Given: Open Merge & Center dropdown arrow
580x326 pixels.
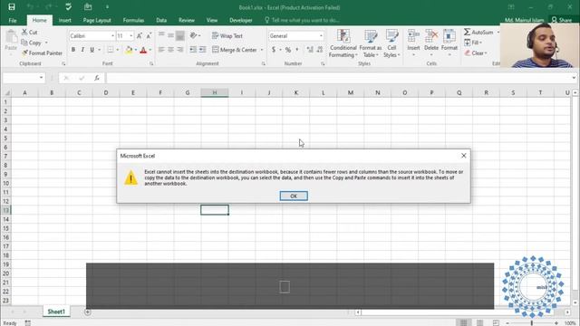Looking at the screenshot, I should point(262,50).
